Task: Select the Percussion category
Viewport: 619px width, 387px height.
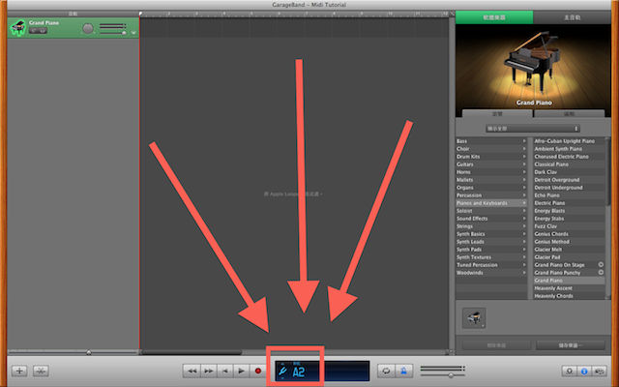Action: point(491,195)
